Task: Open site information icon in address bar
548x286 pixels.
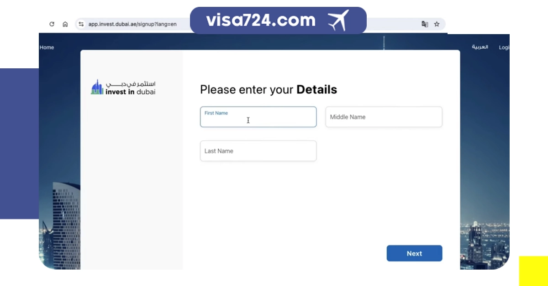Action: click(81, 24)
